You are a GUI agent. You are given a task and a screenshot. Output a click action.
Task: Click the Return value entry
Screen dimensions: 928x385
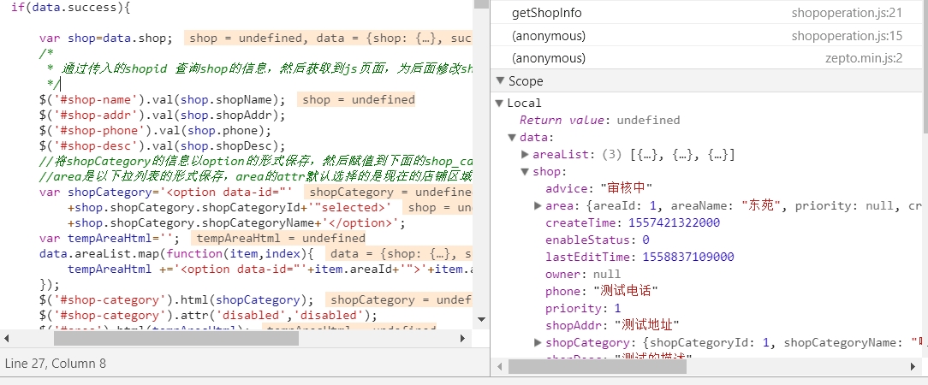tap(599, 120)
